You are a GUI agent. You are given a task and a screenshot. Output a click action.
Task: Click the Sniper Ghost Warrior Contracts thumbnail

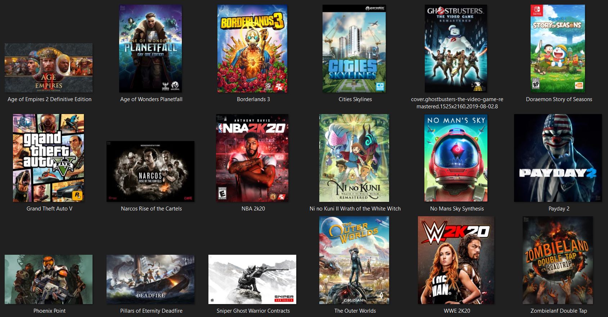(x=252, y=280)
